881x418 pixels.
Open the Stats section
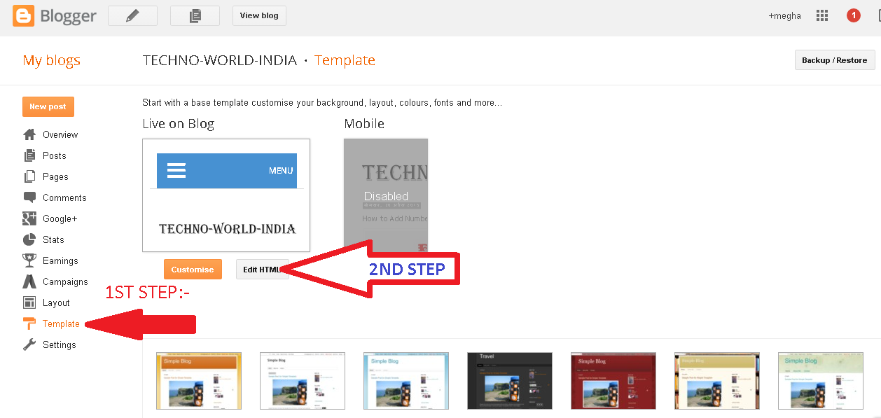[x=53, y=239]
